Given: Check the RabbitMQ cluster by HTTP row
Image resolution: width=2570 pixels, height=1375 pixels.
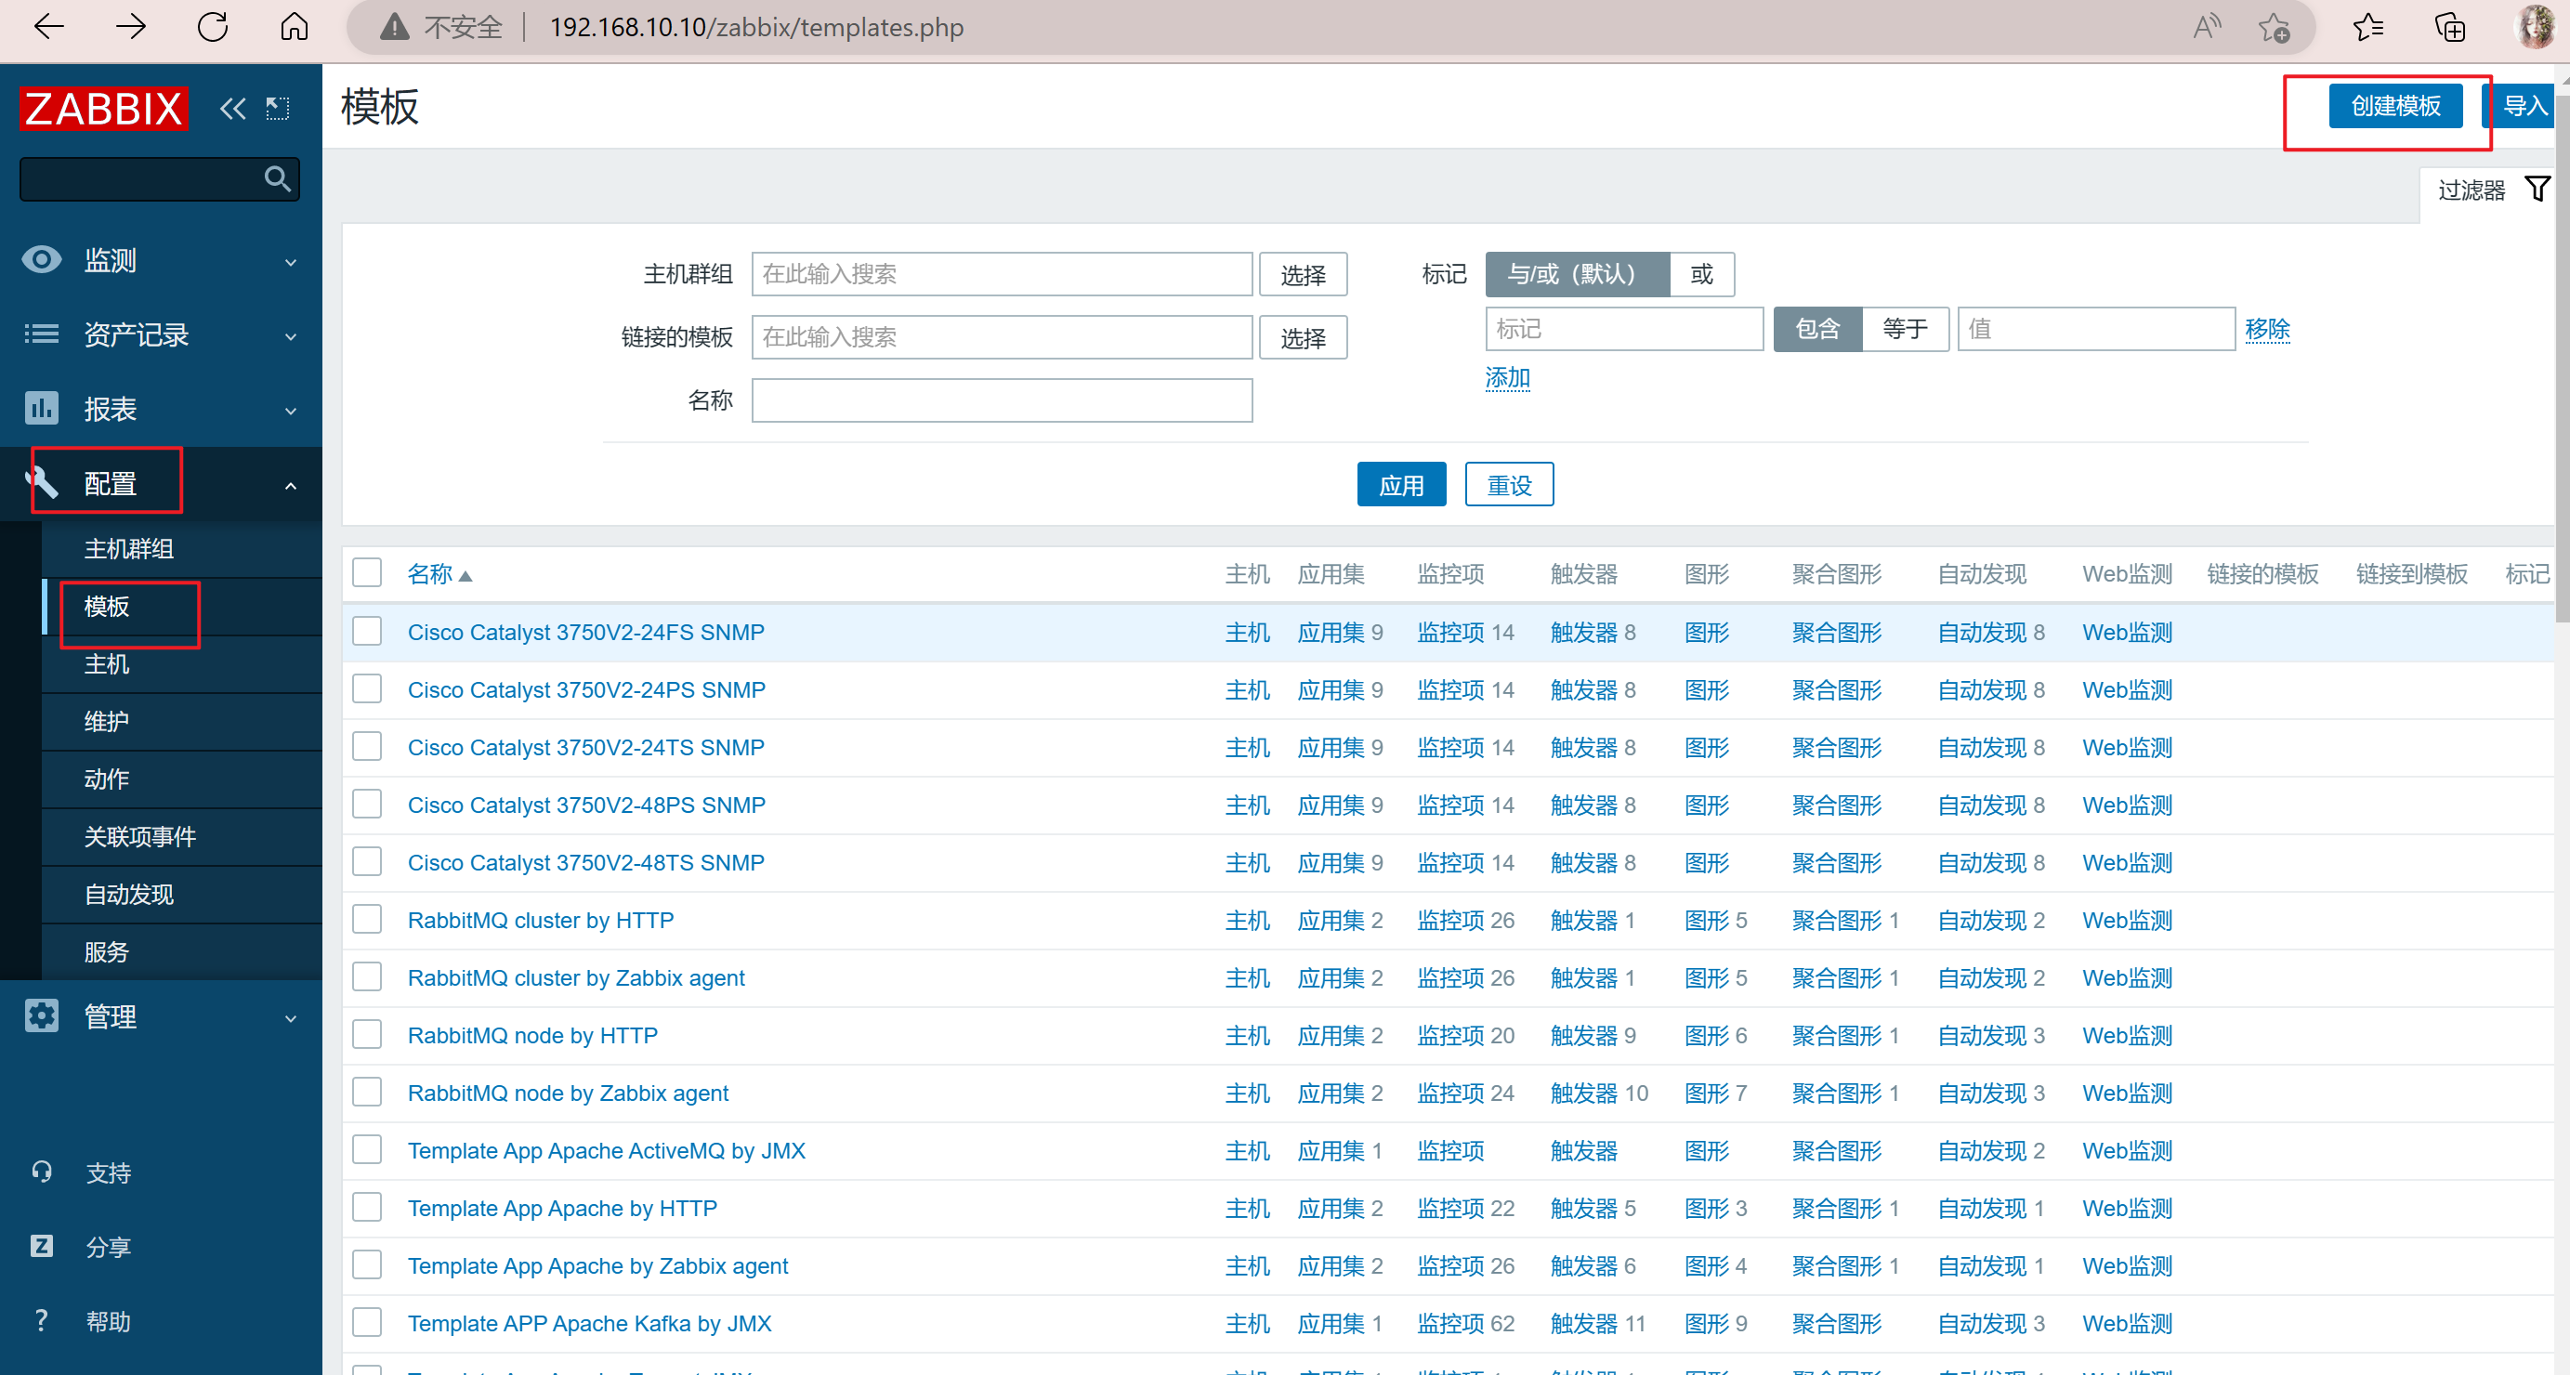Looking at the screenshot, I should tap(367, 920).
